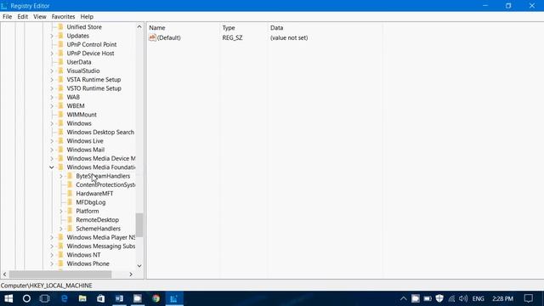
Task: Open the volume control in tray
Action: (463, 298)
